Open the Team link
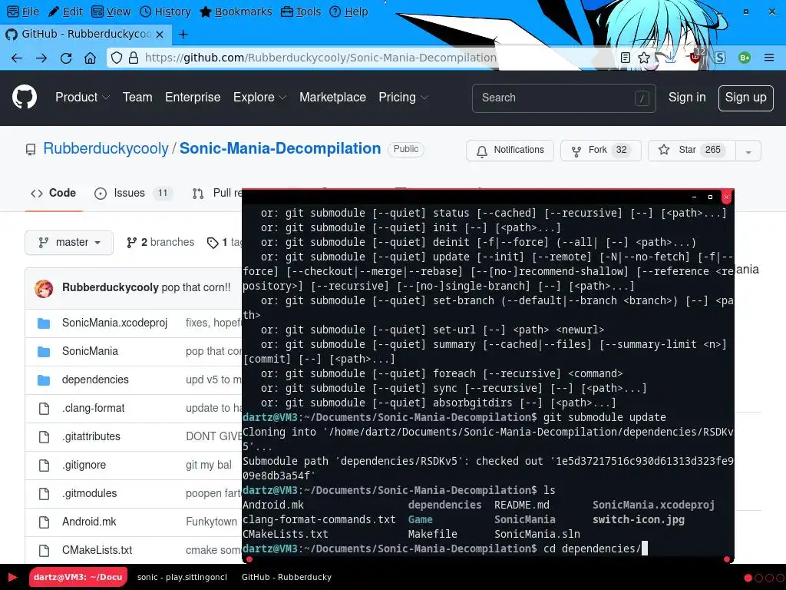 [x=137, y=98]
